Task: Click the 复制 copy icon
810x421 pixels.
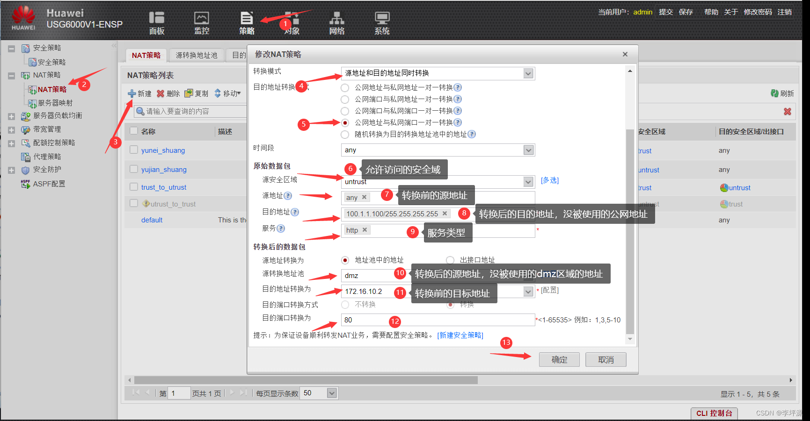Action: [189, 93]
